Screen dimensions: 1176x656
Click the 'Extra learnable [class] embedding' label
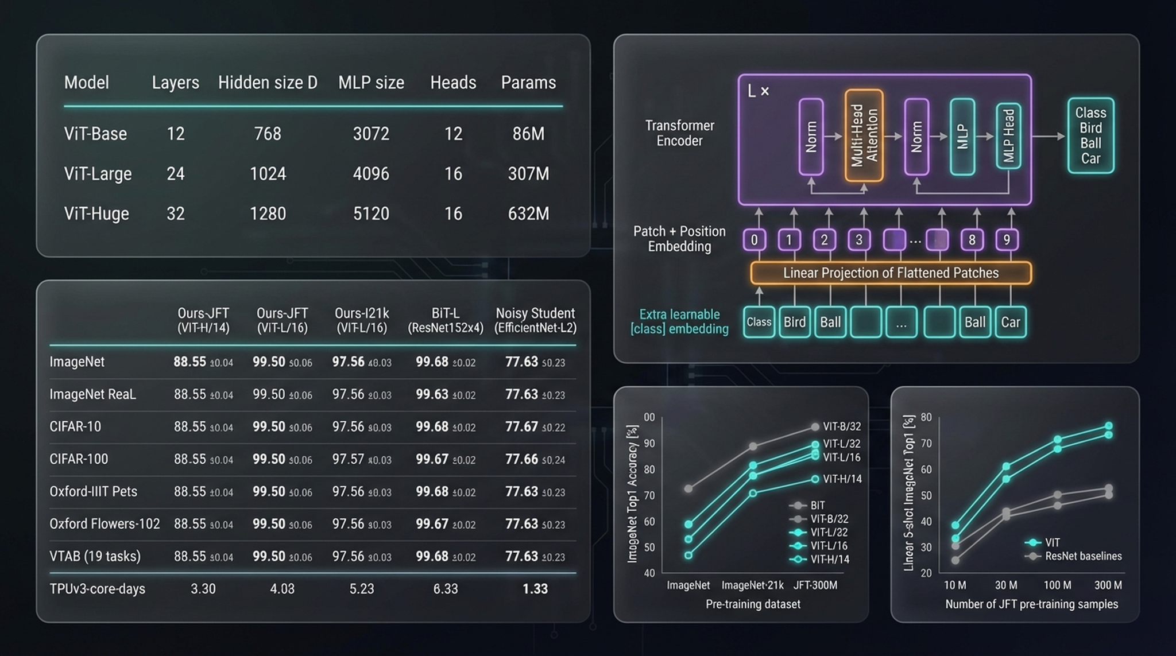[x=679, y=321]
